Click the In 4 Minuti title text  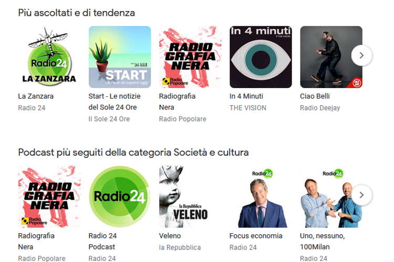click(246, 96)
